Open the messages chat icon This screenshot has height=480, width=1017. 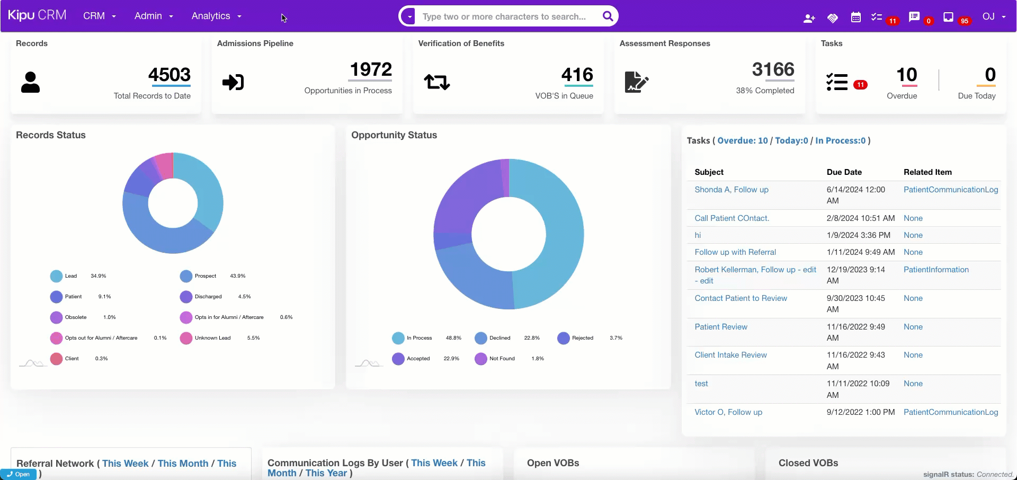[x=914, y=17]
